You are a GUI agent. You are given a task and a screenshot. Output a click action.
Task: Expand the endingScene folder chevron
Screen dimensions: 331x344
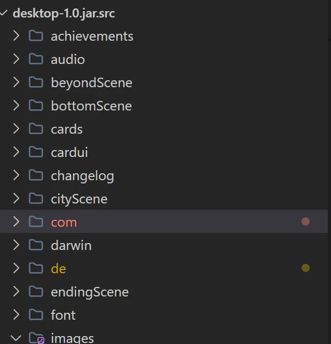point(16,292)
